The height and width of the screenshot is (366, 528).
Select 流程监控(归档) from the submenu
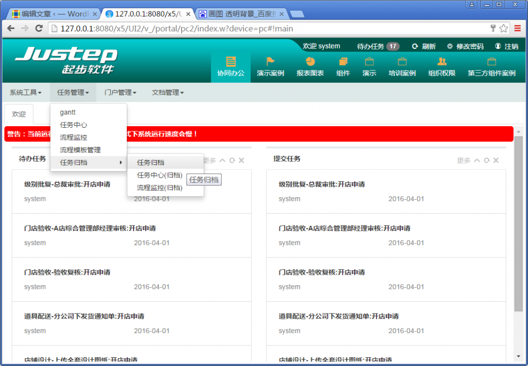[x=159, y=188]
